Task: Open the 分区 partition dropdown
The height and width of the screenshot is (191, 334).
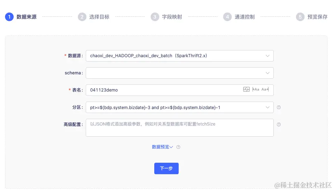Action: [180, 108]
